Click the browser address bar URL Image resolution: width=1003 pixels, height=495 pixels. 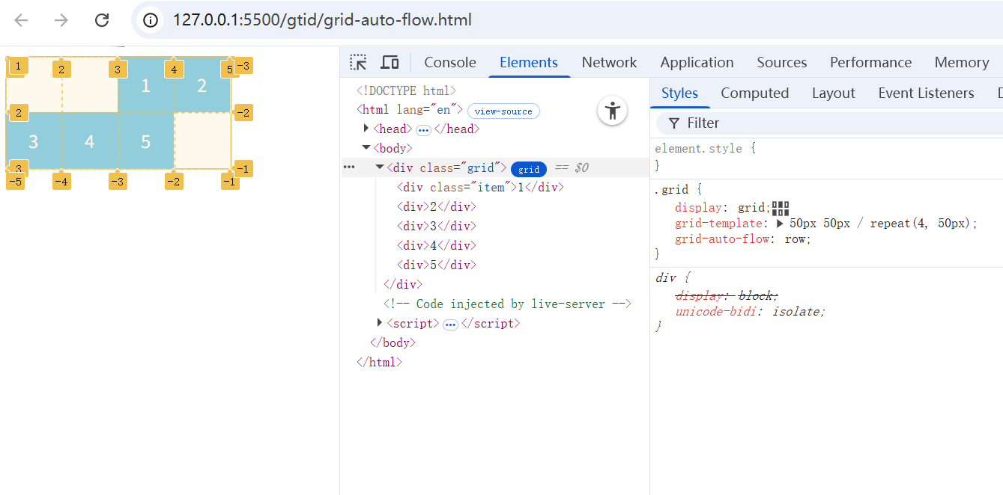point(322,20)
